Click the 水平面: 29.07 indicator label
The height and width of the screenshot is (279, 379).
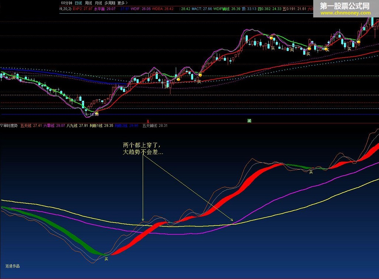(x=105, y=9)
